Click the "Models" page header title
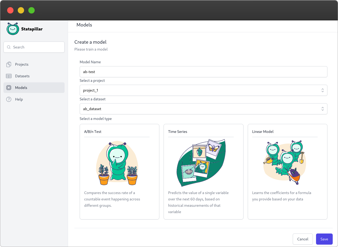 coord(84,25)
